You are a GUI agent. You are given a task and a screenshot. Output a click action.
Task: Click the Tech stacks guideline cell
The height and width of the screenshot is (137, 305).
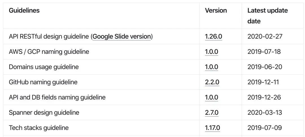point(39,128)
